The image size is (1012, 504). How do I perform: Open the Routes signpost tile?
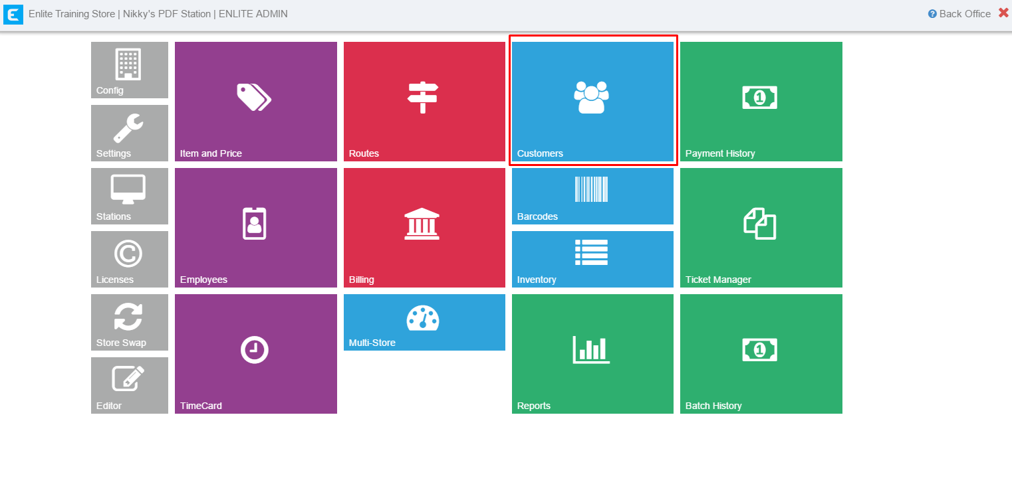tap(424, 102)
